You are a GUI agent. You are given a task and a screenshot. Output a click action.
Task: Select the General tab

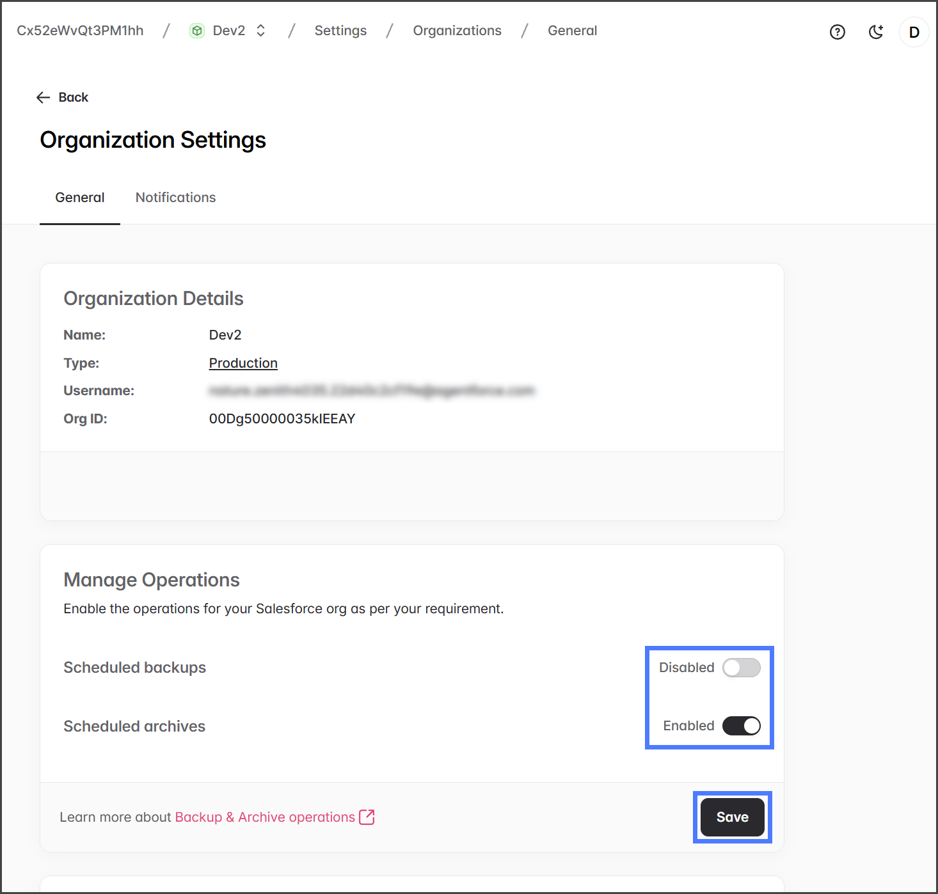[79, 198]
